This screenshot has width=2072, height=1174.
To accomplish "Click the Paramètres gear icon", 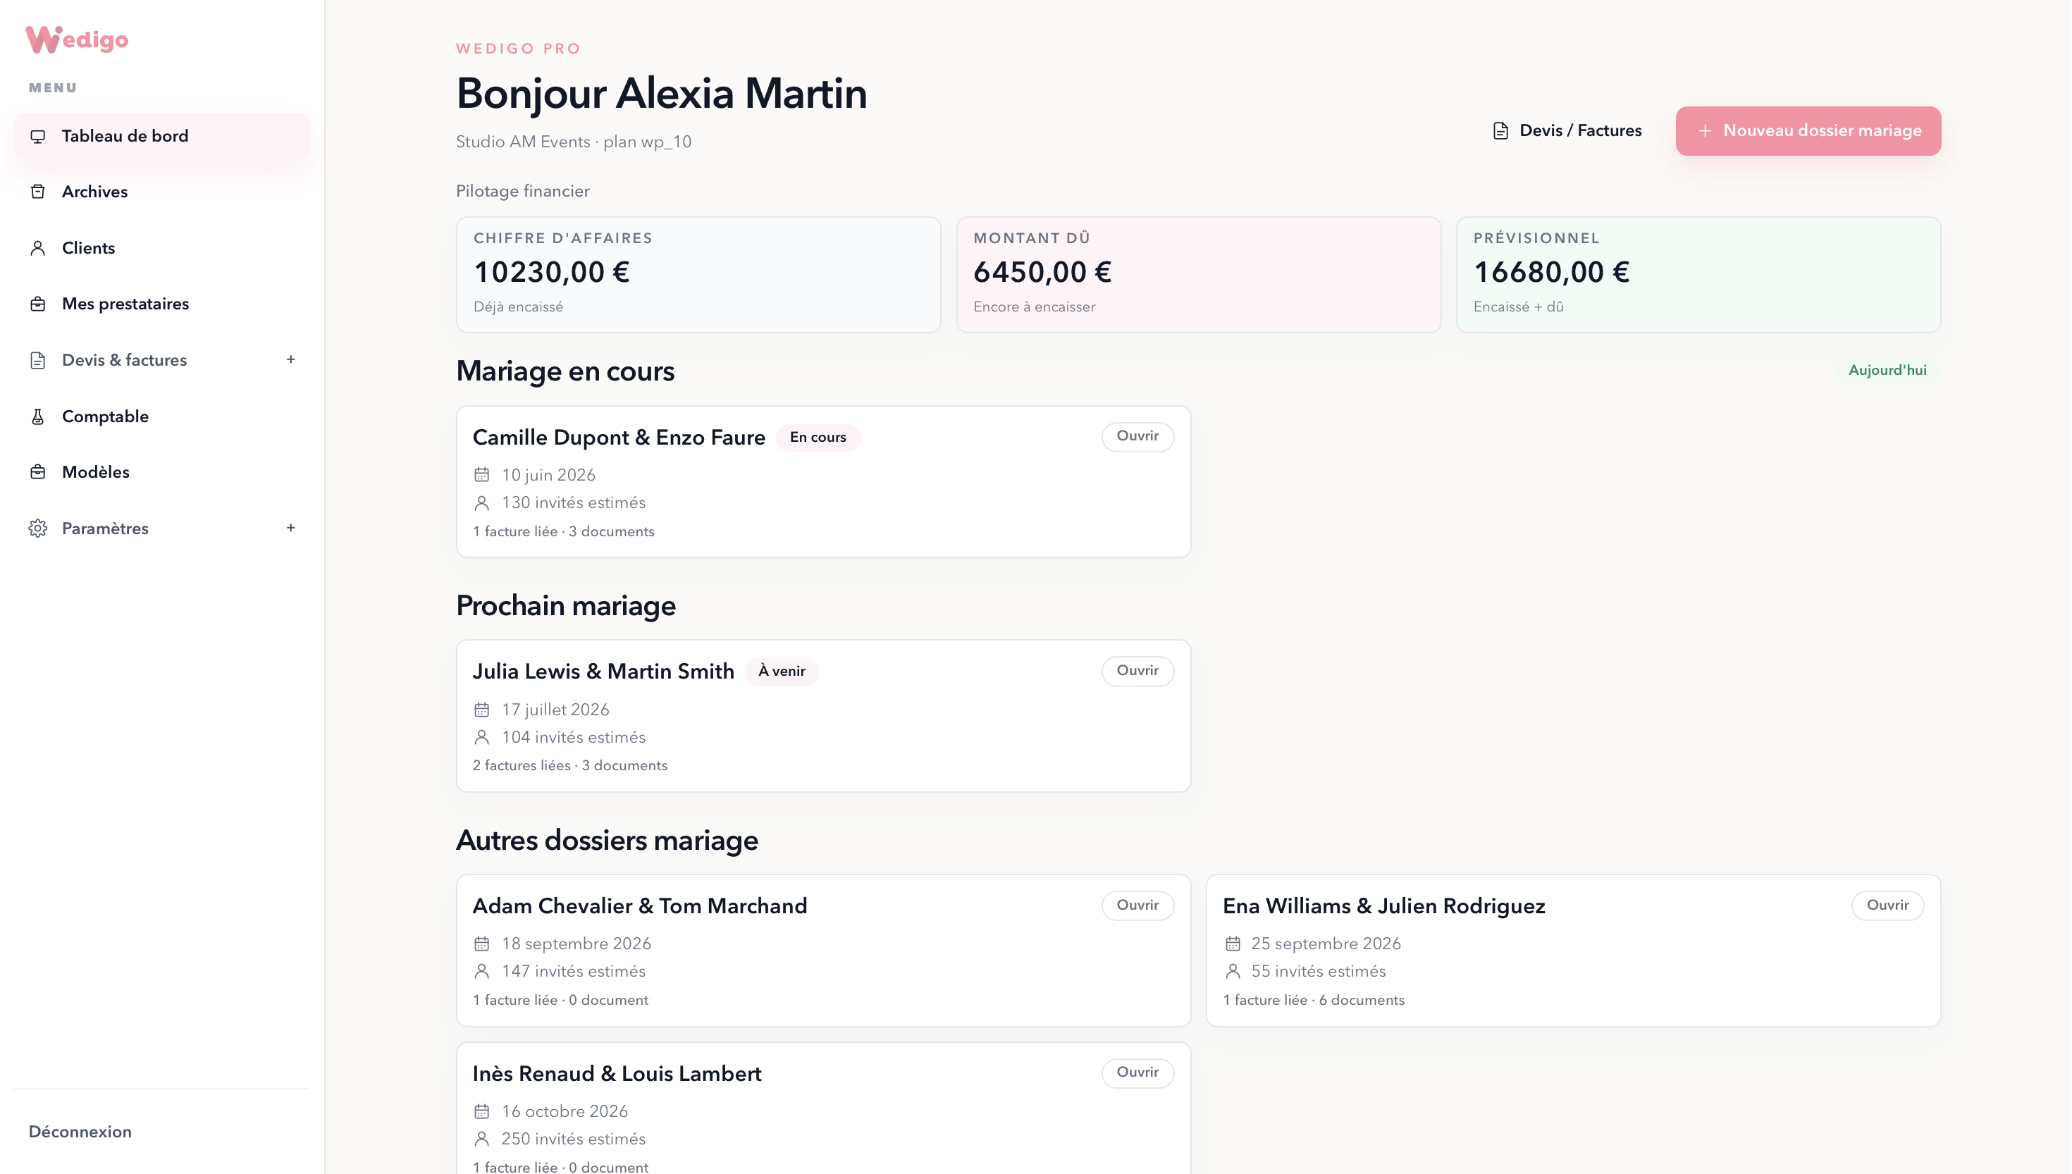I will [38, 529].
